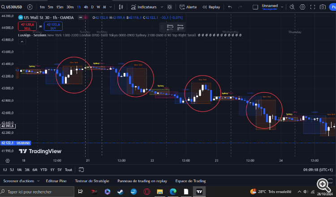The width and height of the screenshot is (336, 197).
Task: Start bar Replay mode
Action: pos(211,7)
